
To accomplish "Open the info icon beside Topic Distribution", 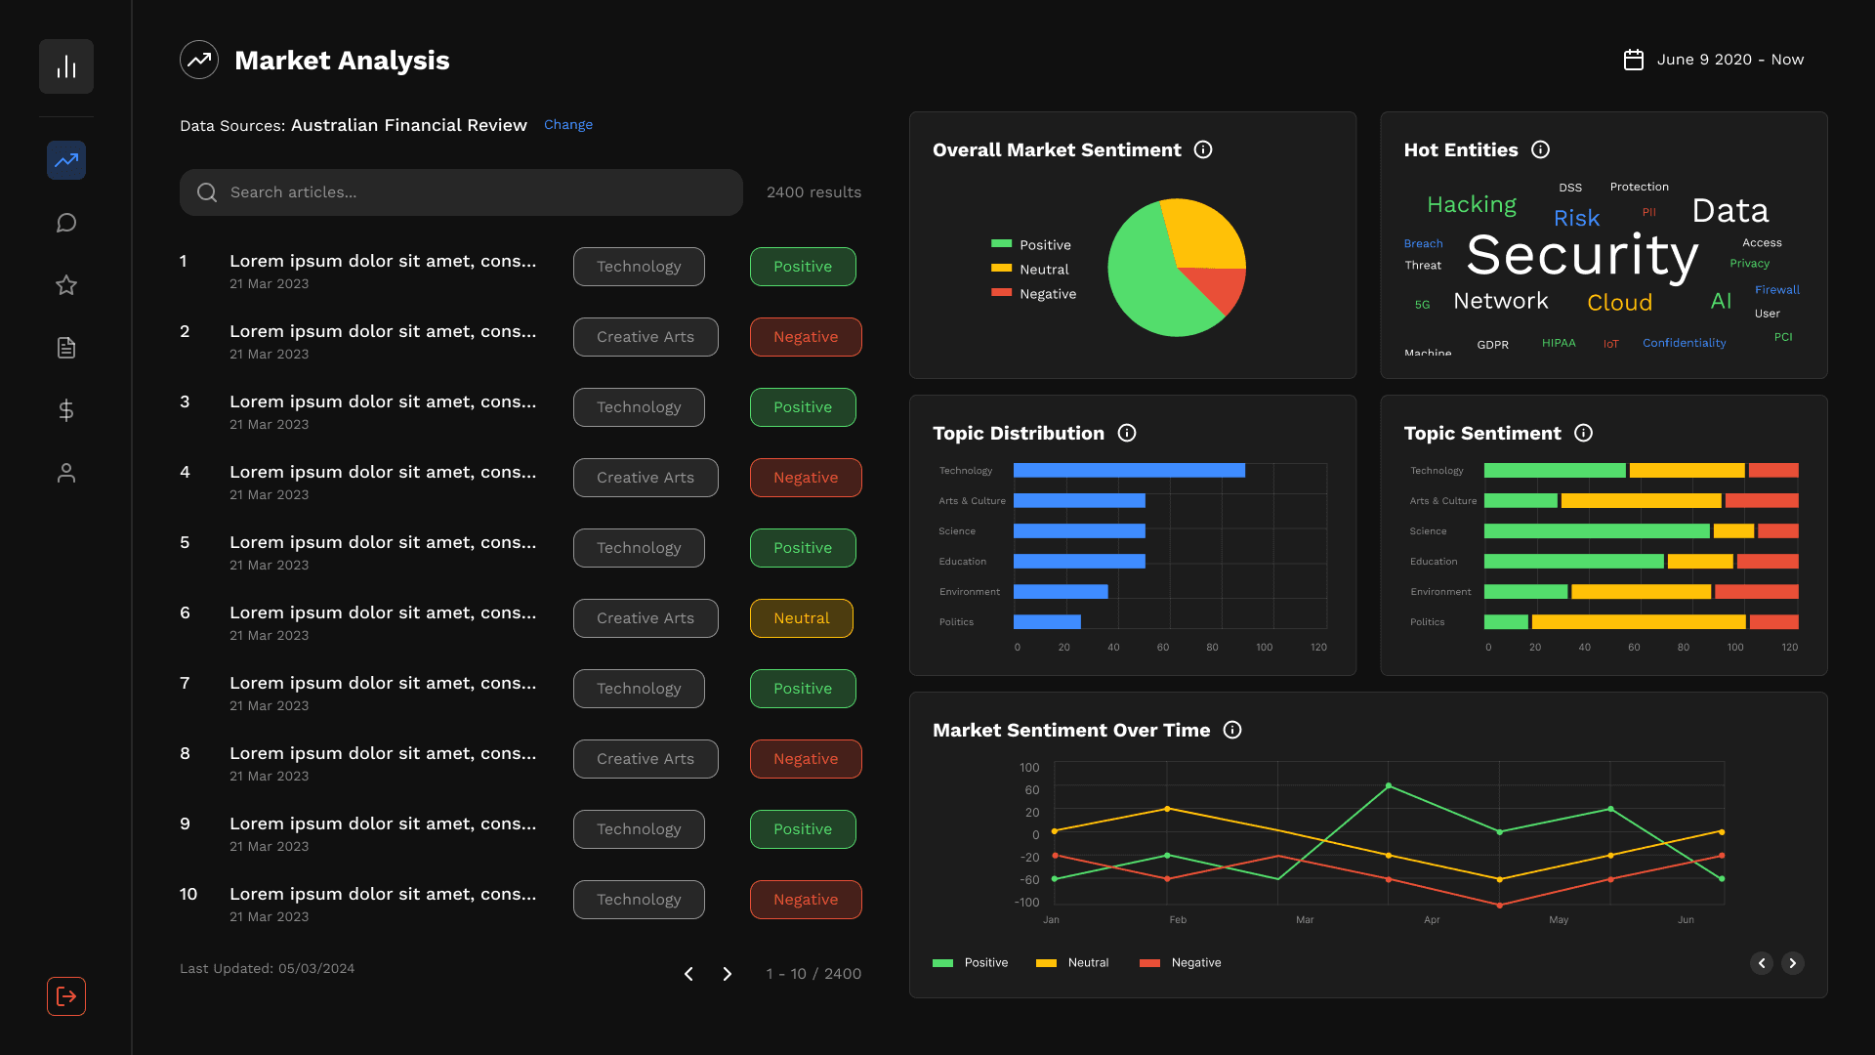I will 1127,433.
